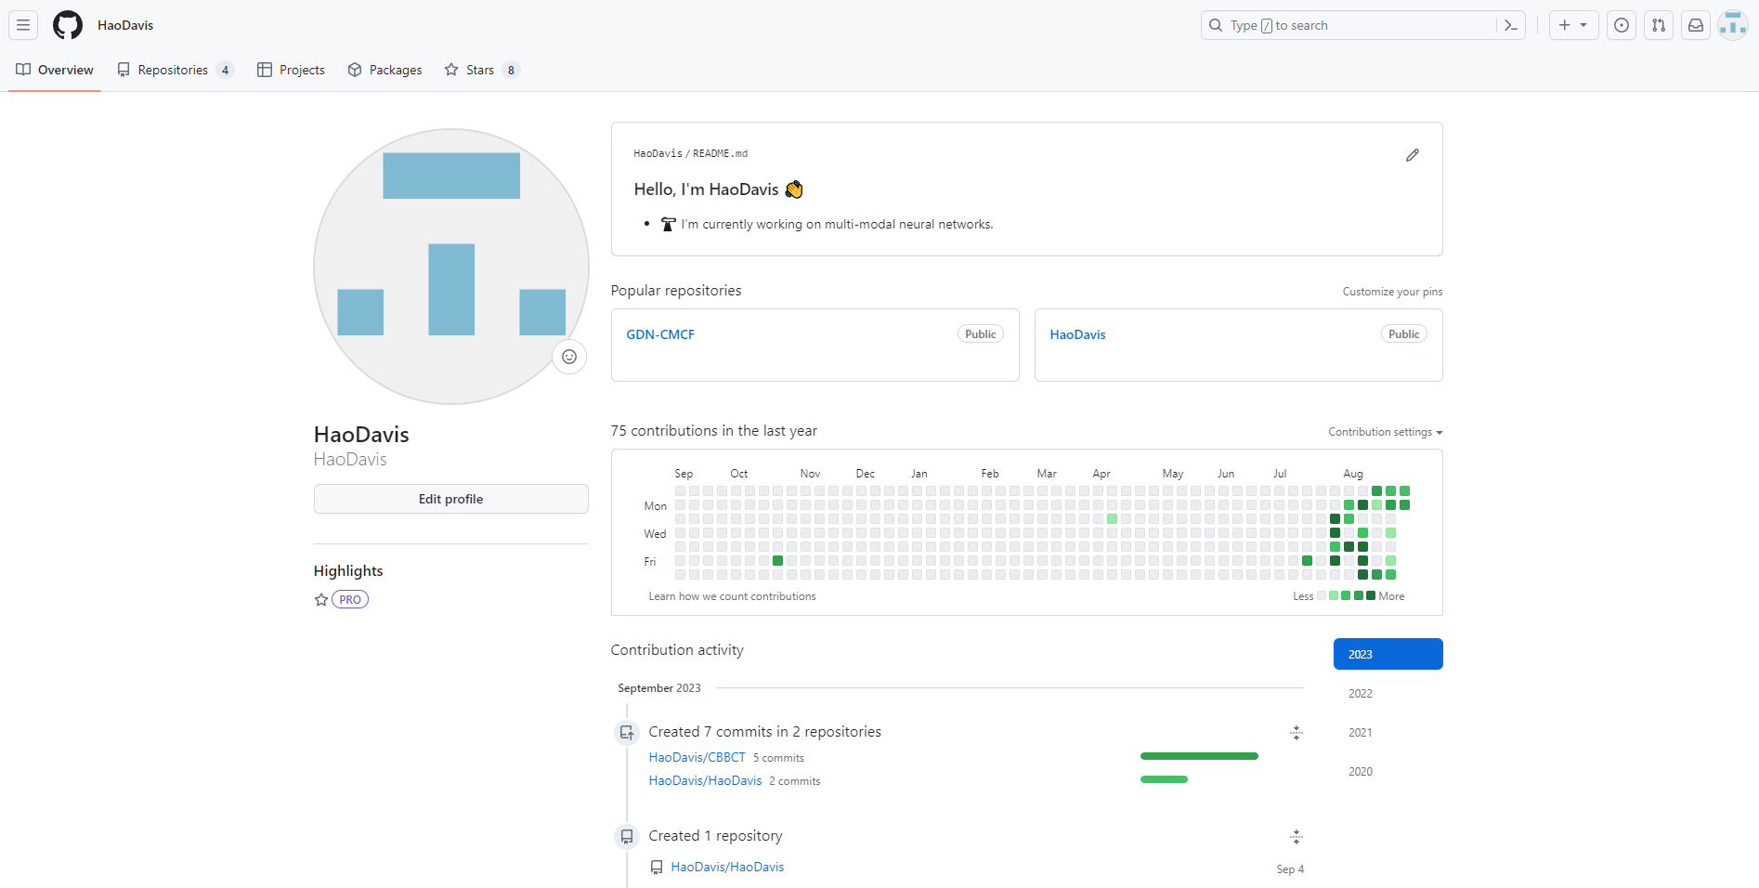The image size is (1759, 888).
Task: Click the repository created icon on timeline
Action: point(627,836)
